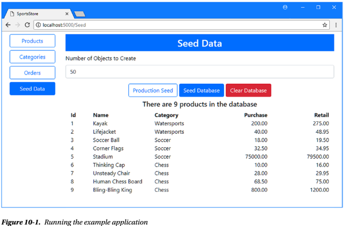Focus the Number of Objects input field
The width and height of the screenshot is (345, 226).
(x=199, y=72)
